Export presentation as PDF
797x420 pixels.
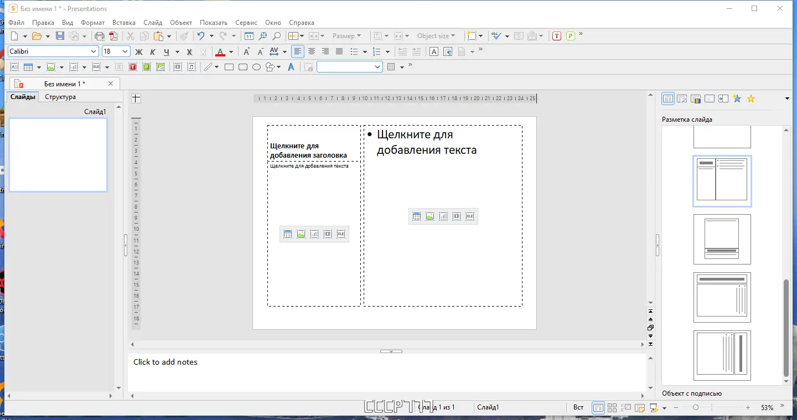[113, 36]
